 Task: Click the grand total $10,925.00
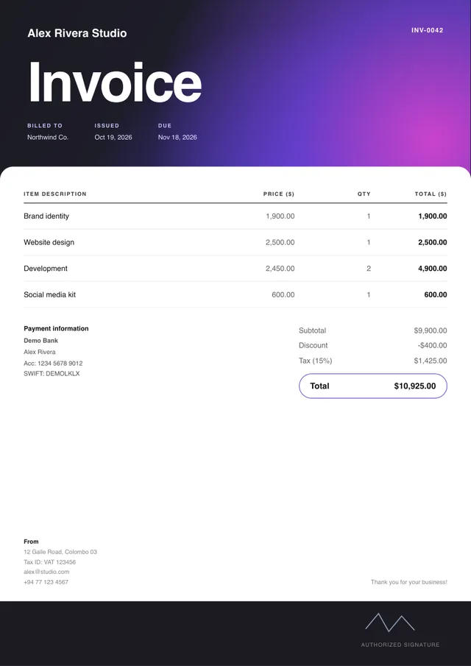pos(415,386)
